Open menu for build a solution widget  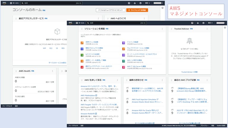click(162, 29)
